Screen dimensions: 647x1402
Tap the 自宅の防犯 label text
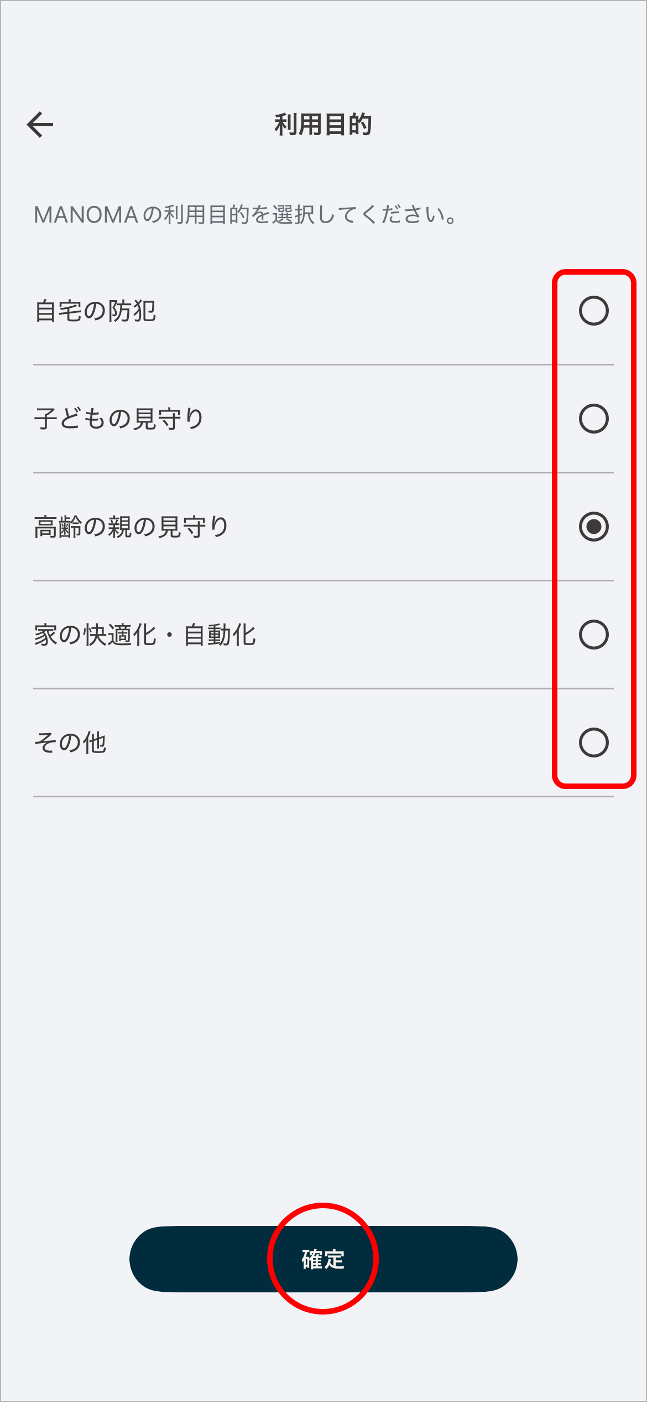tap(95, 311)
